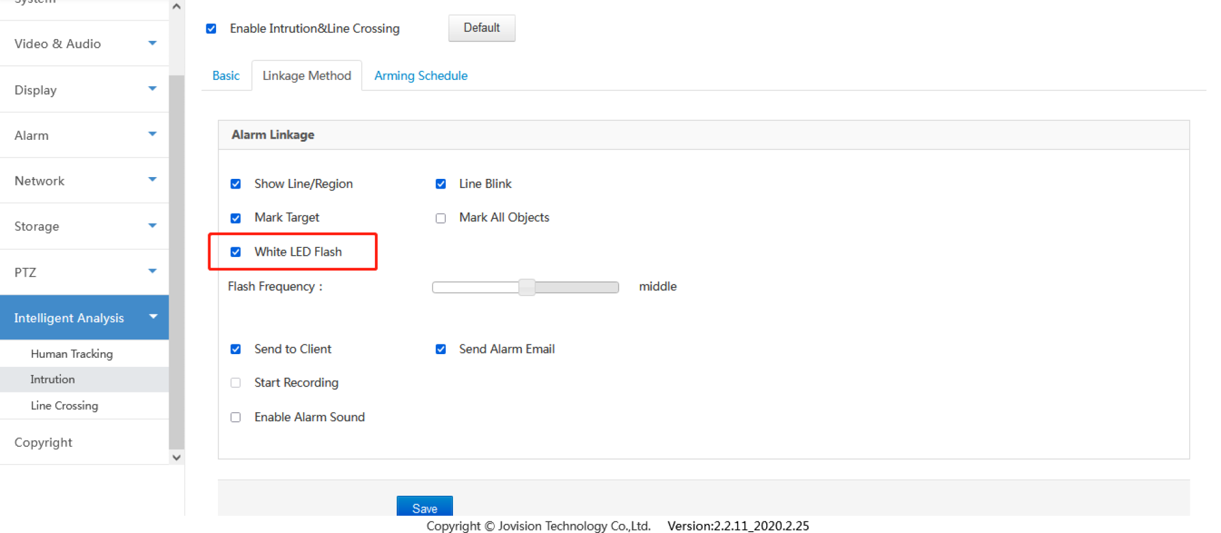Image resolution: width=1221 pixels, height=533 pixels.
Task: Uncheck Enable Intrution&Line Crossing
Action: [x=211, y=29]
